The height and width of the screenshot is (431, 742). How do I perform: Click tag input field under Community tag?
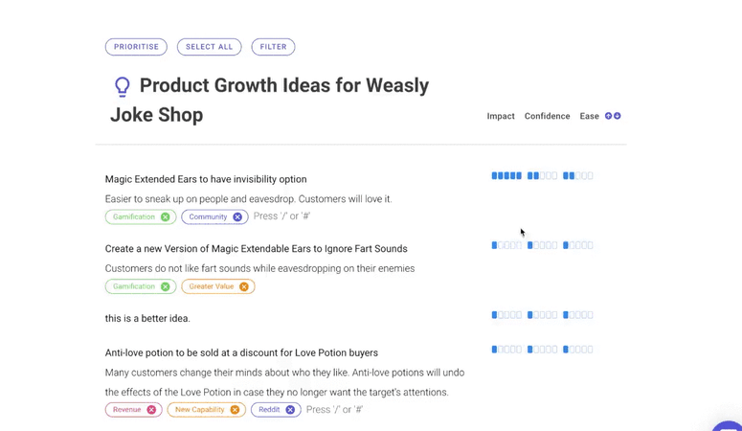282,216
